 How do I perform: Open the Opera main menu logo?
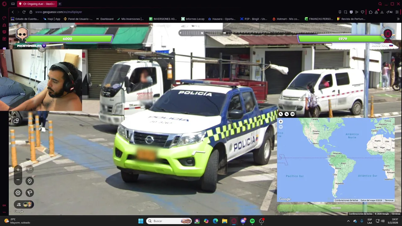[4, 4]
